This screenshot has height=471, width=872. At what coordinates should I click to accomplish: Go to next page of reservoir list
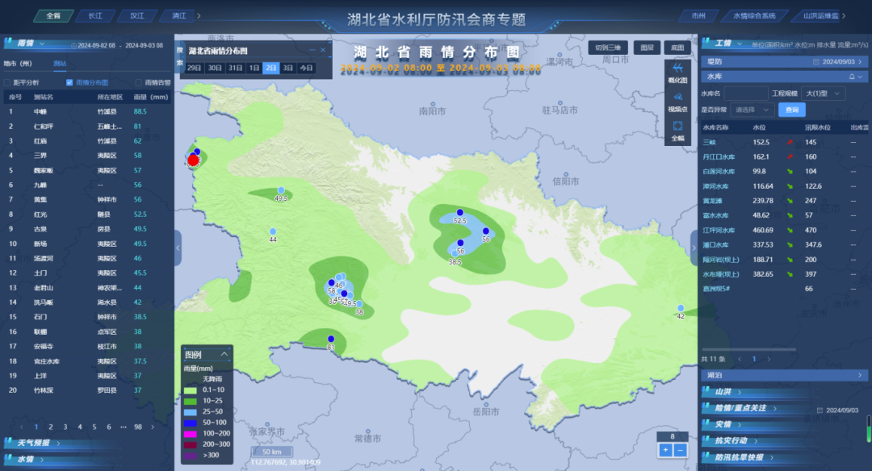tap(769, 359)
